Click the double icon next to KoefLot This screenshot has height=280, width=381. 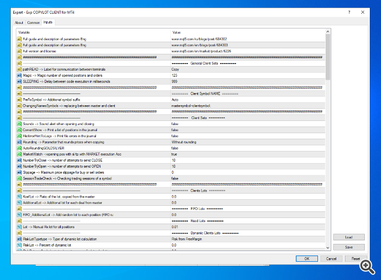tap(19, 197)
